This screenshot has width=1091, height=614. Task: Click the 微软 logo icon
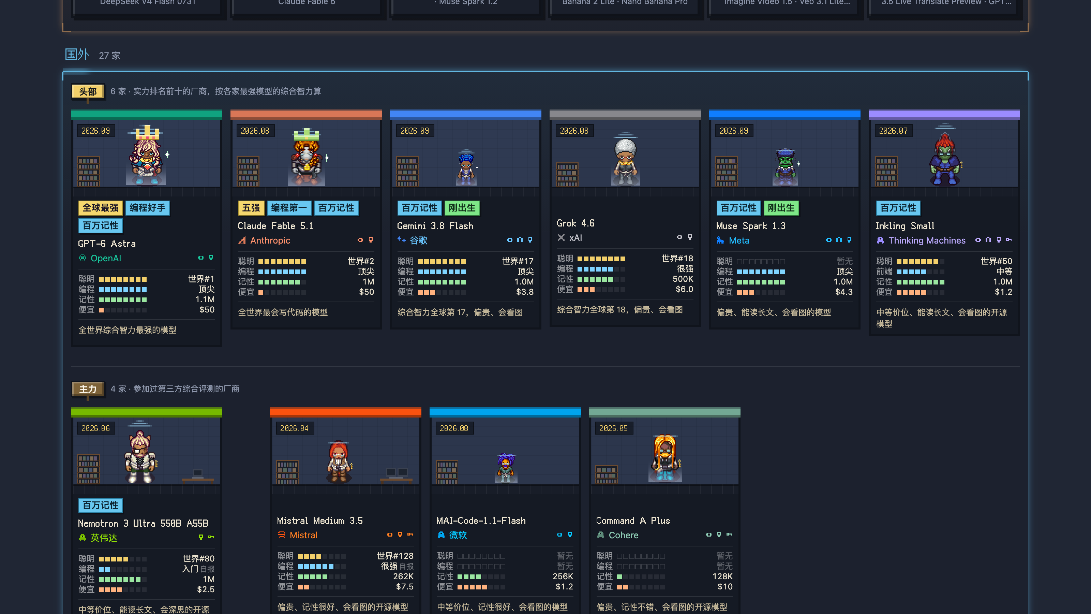[x=441, y=535]
